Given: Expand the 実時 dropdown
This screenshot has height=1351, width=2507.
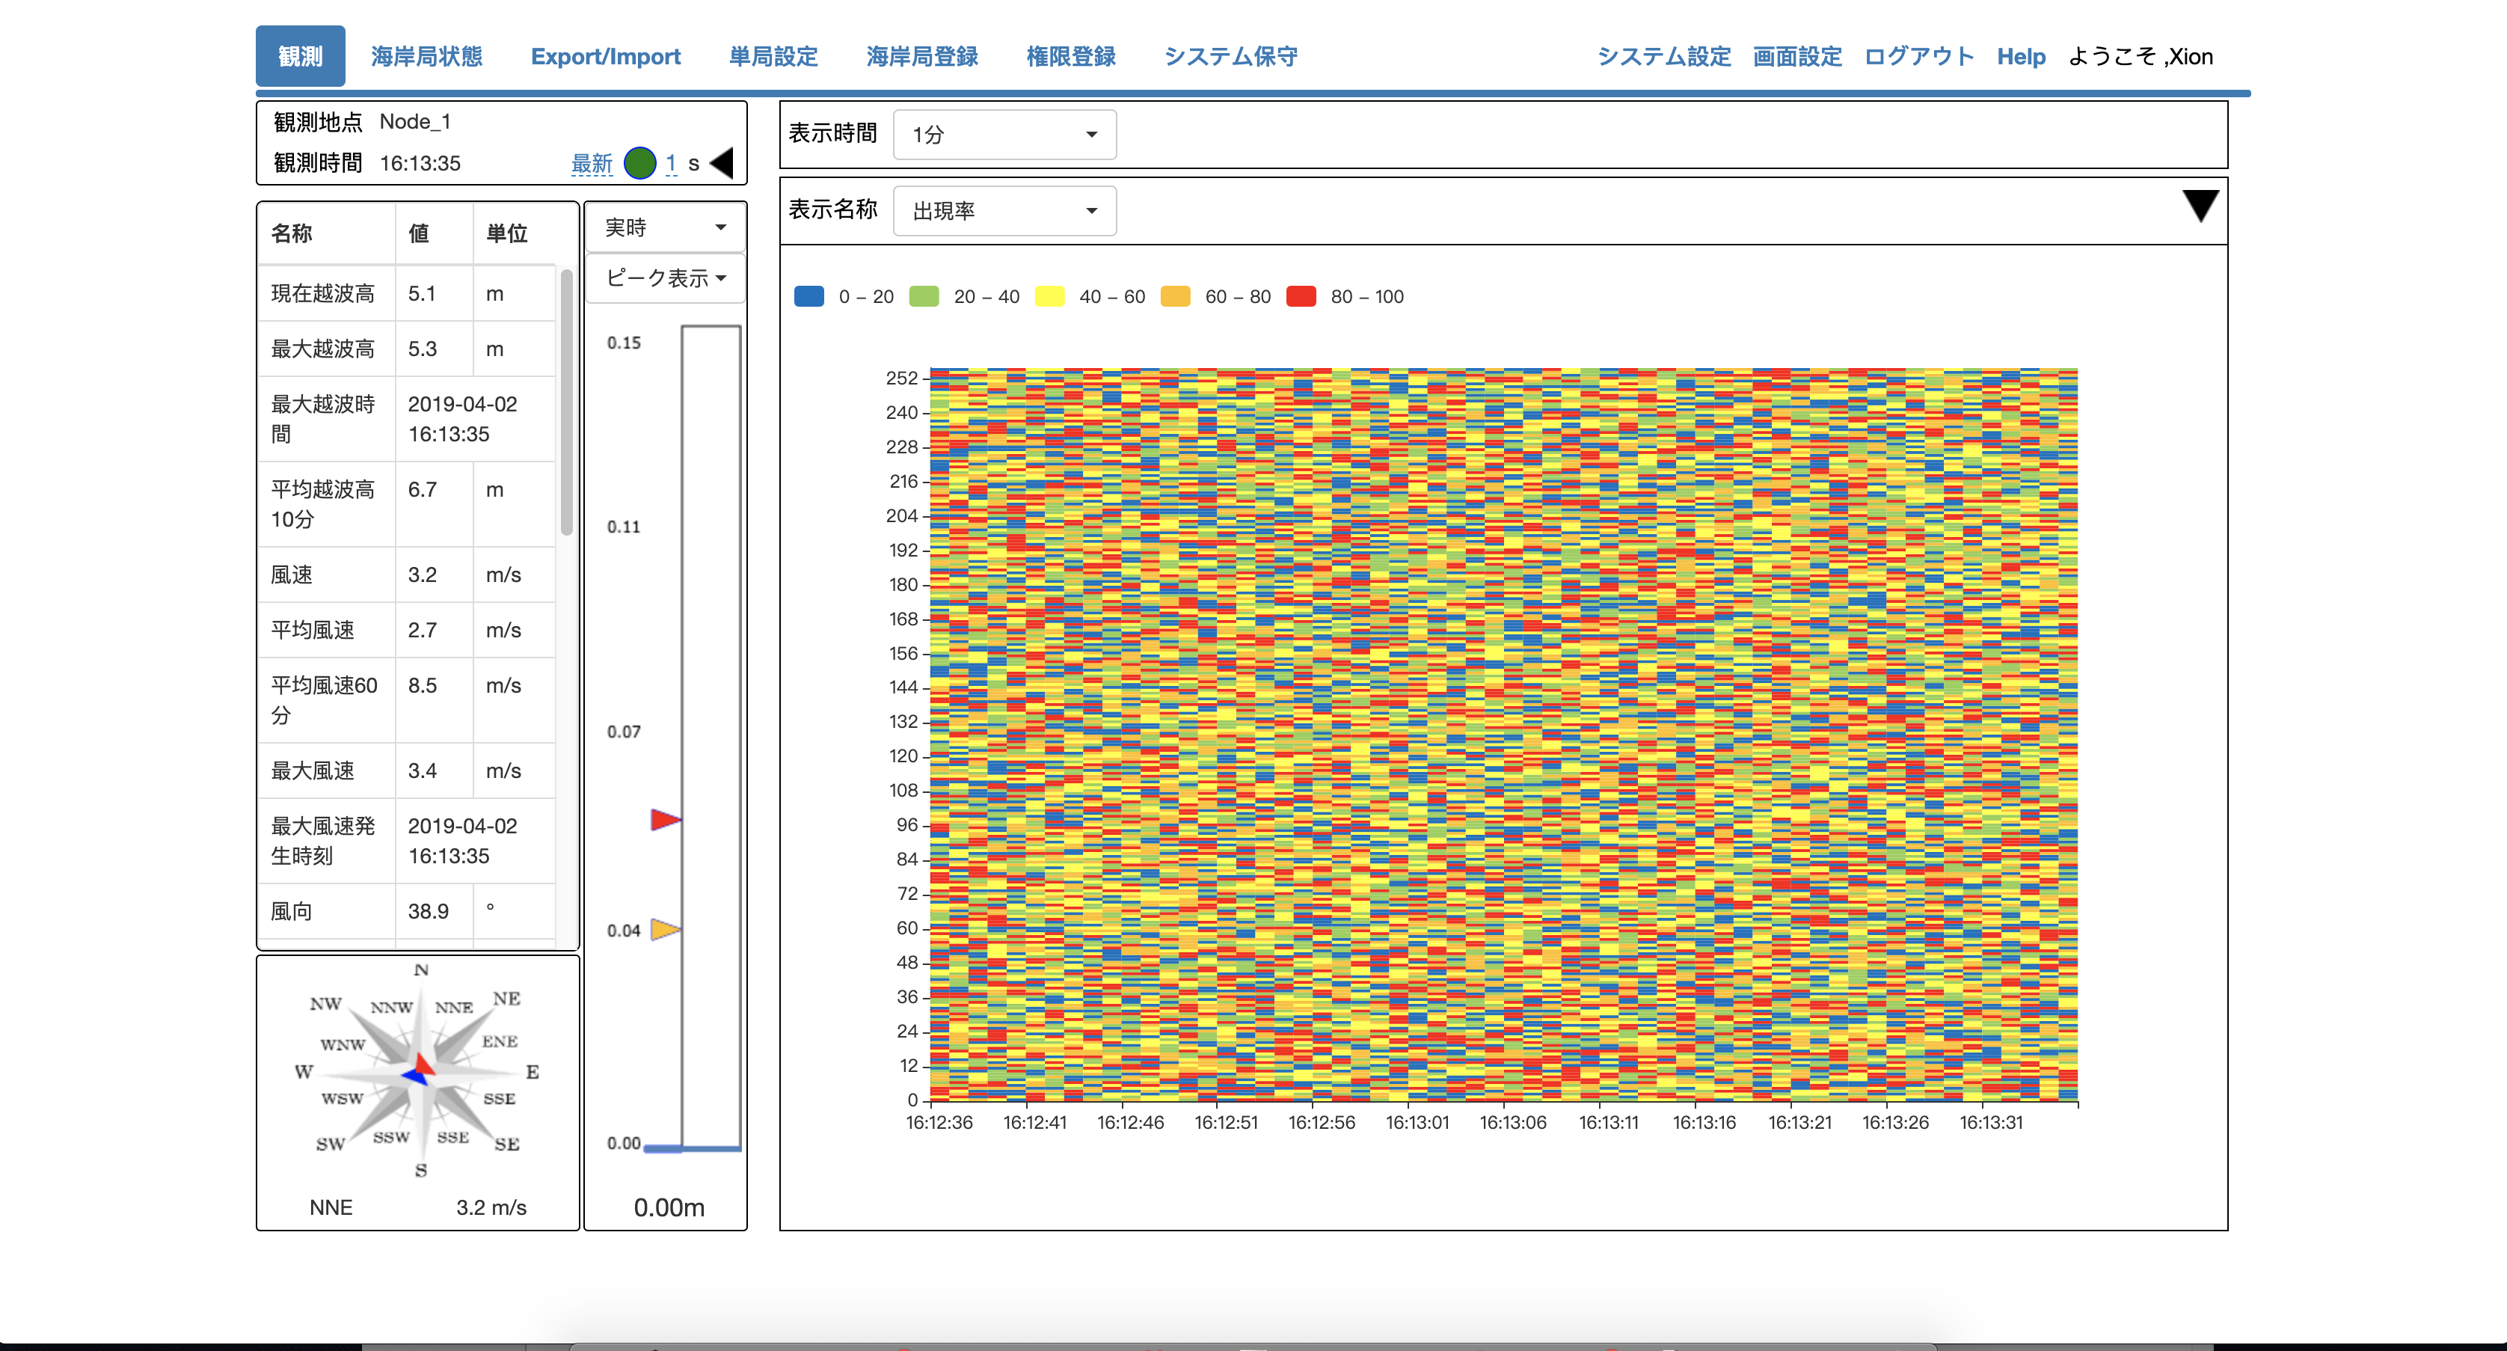Looking at the screenshot, I should 665,227.
